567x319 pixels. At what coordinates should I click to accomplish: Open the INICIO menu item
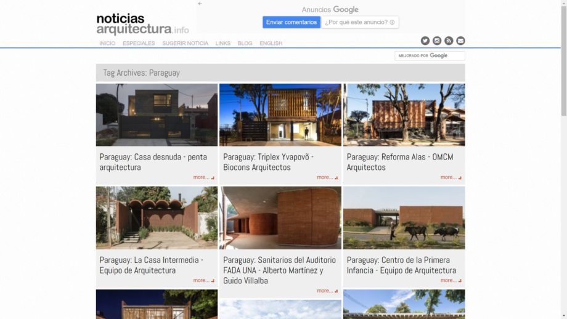[x=107, y=43]
